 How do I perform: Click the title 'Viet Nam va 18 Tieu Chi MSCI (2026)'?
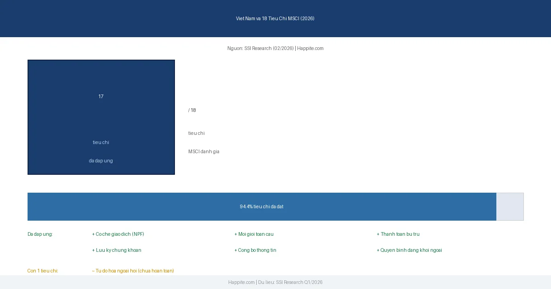tap(275, 18)
